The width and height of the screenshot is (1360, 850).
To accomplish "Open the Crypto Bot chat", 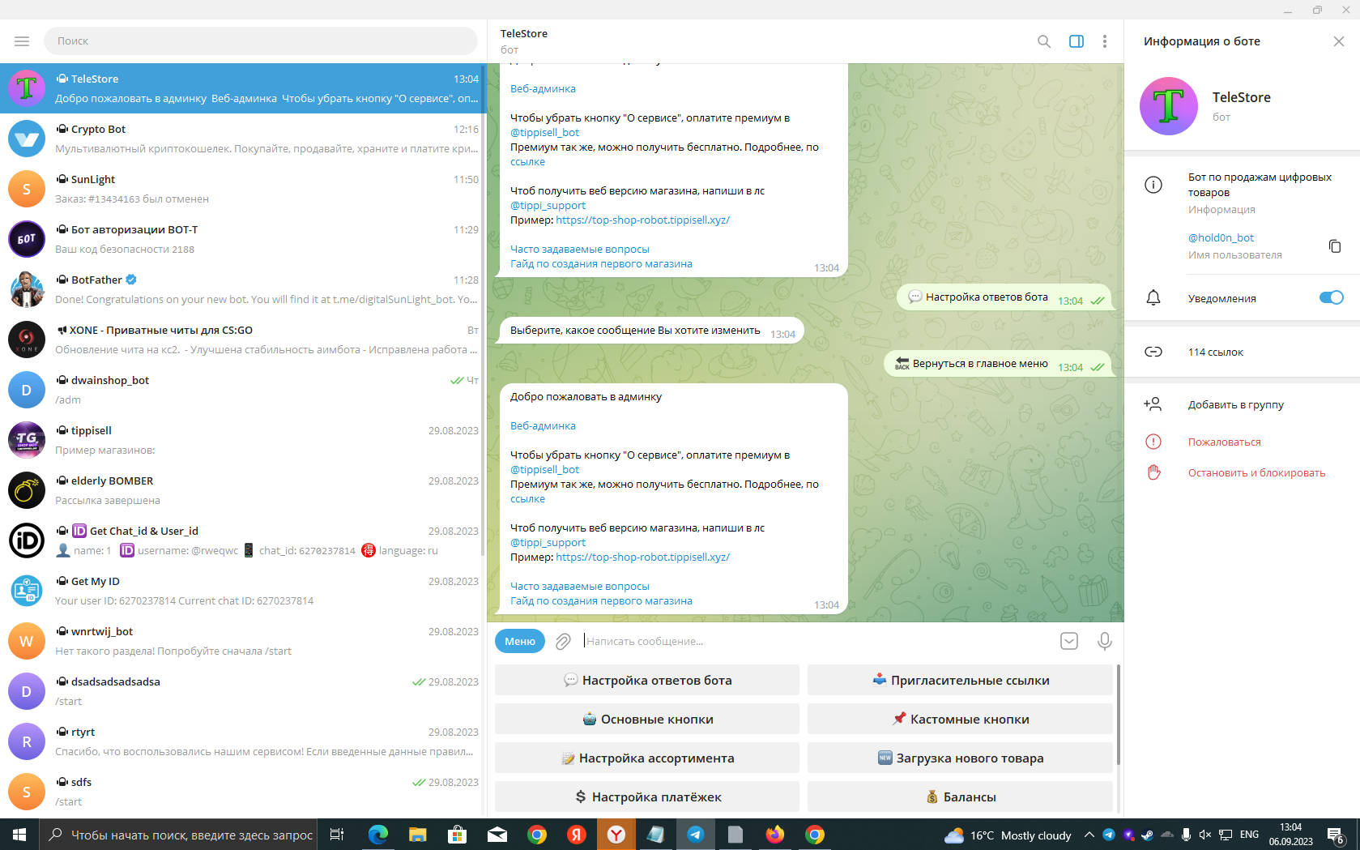I will [x=243, y=139].
